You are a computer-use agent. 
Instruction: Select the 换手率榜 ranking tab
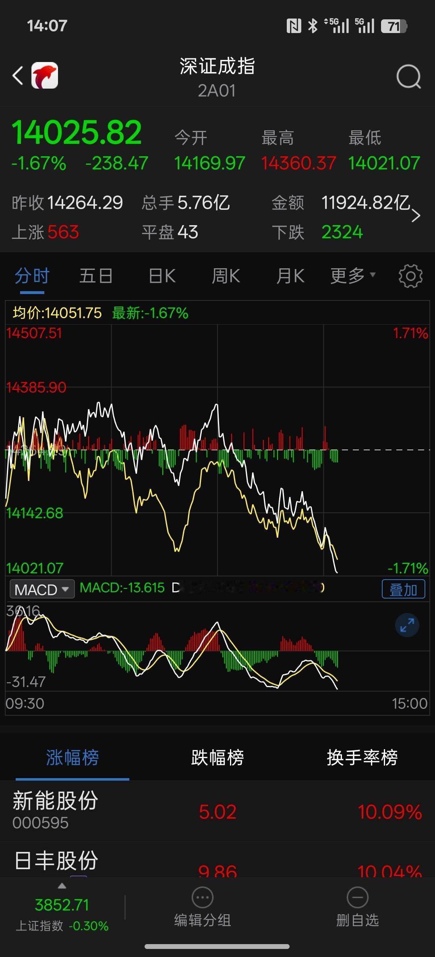(x=362, y=758)
